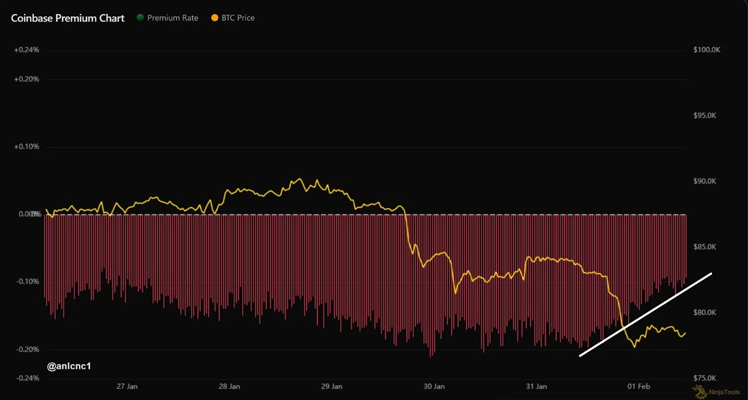Click the Coinbase Premium Chart title

[68, 18]
